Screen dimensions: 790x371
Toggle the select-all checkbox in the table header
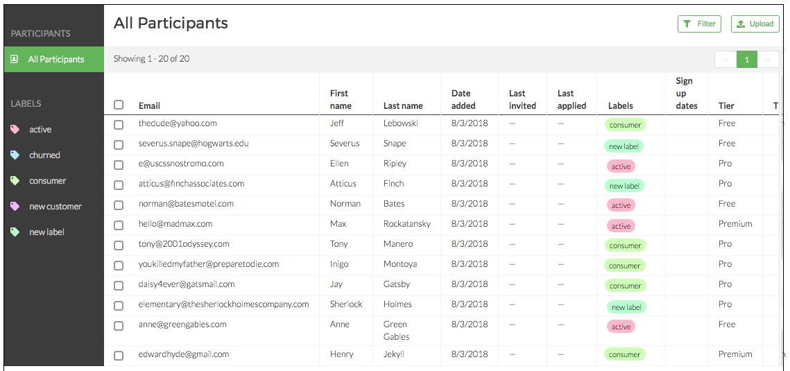(119, 105)
